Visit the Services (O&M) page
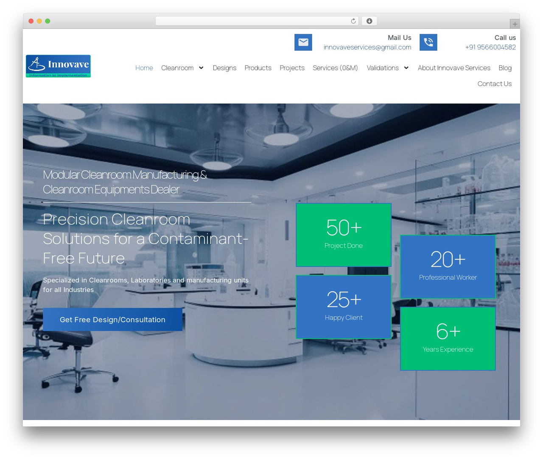This screenshot has width=543, height=459. point(335,68)
